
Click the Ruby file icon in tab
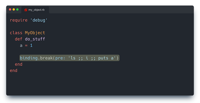coord(26,10)
